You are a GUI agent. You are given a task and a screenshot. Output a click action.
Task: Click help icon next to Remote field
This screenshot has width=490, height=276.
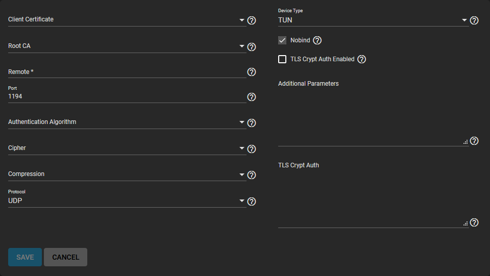coord(251,72)
